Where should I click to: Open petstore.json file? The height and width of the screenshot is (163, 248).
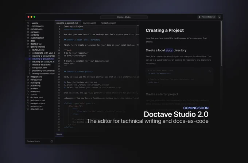pyautogui.click(x=37, y=106)
